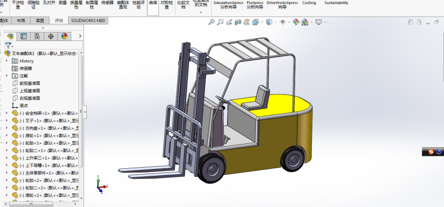Click the Edit Appearance color sphere icon
Image resolution: width=444 pixels, height=207 pixels.
pos(296,22)
